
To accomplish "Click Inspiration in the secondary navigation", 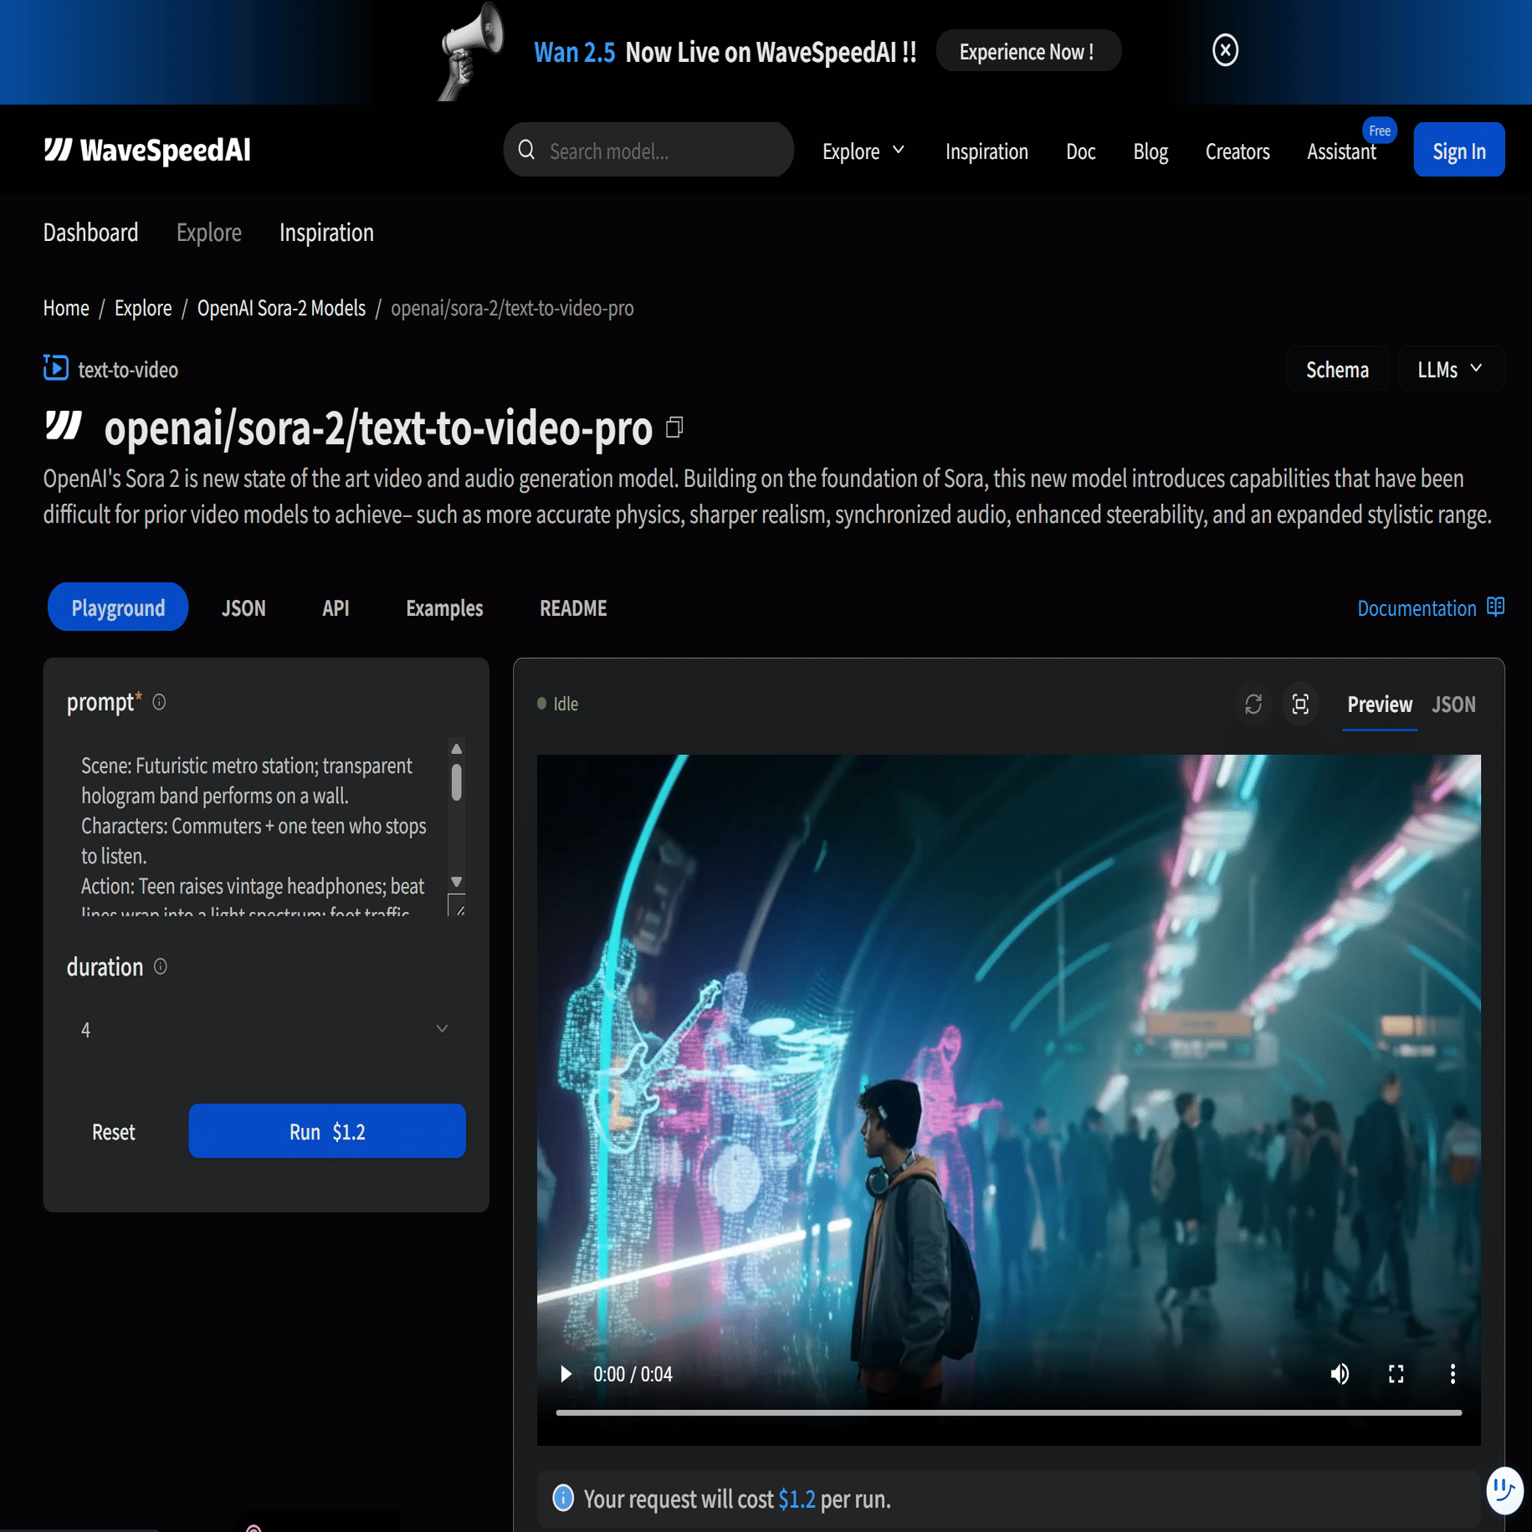I will coord(326,233).
